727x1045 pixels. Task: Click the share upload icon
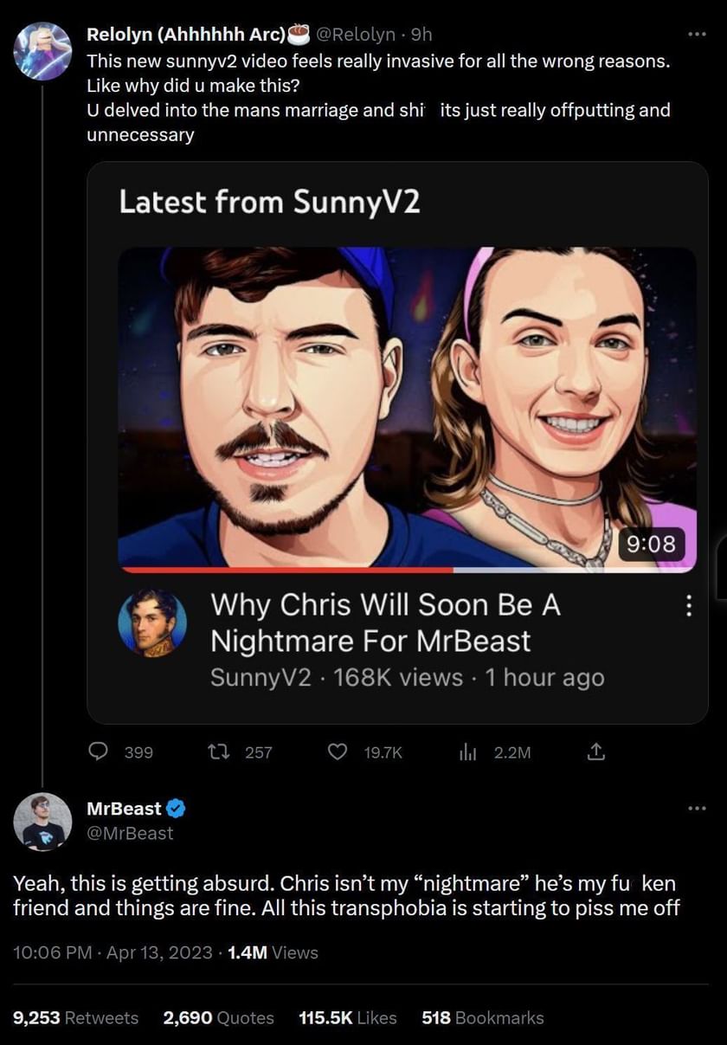tap(595, 752)
